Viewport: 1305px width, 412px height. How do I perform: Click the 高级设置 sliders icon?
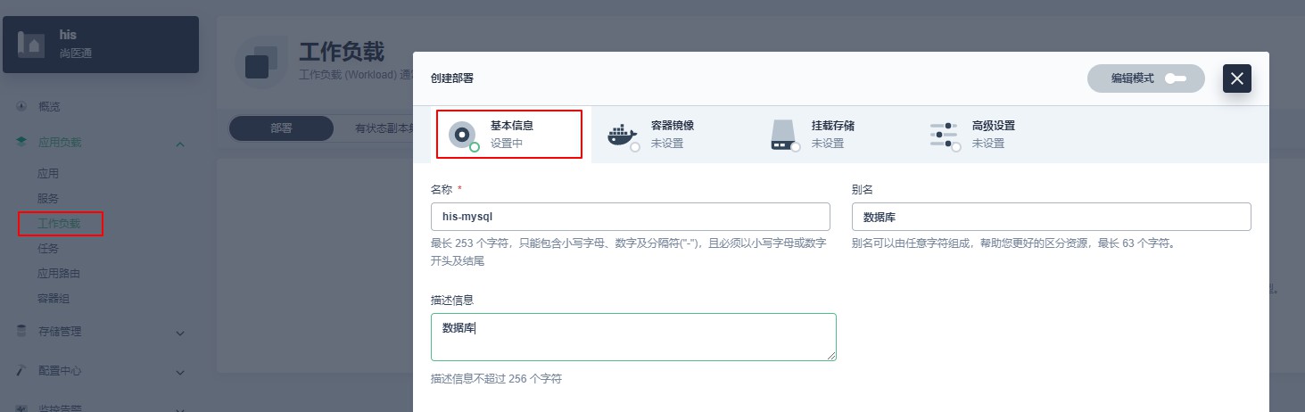pyautogui.click(x=943, y=135)
